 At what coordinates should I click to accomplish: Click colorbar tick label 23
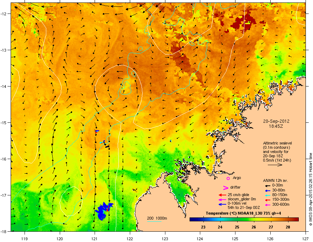(x=203, y=227)
